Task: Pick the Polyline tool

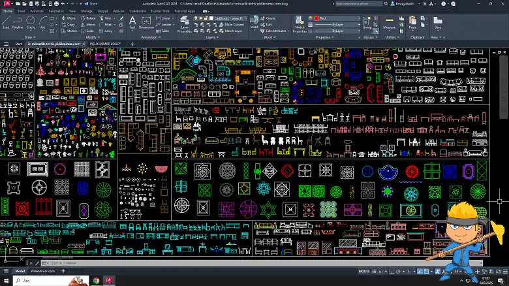Action: (x=18, y=24)
